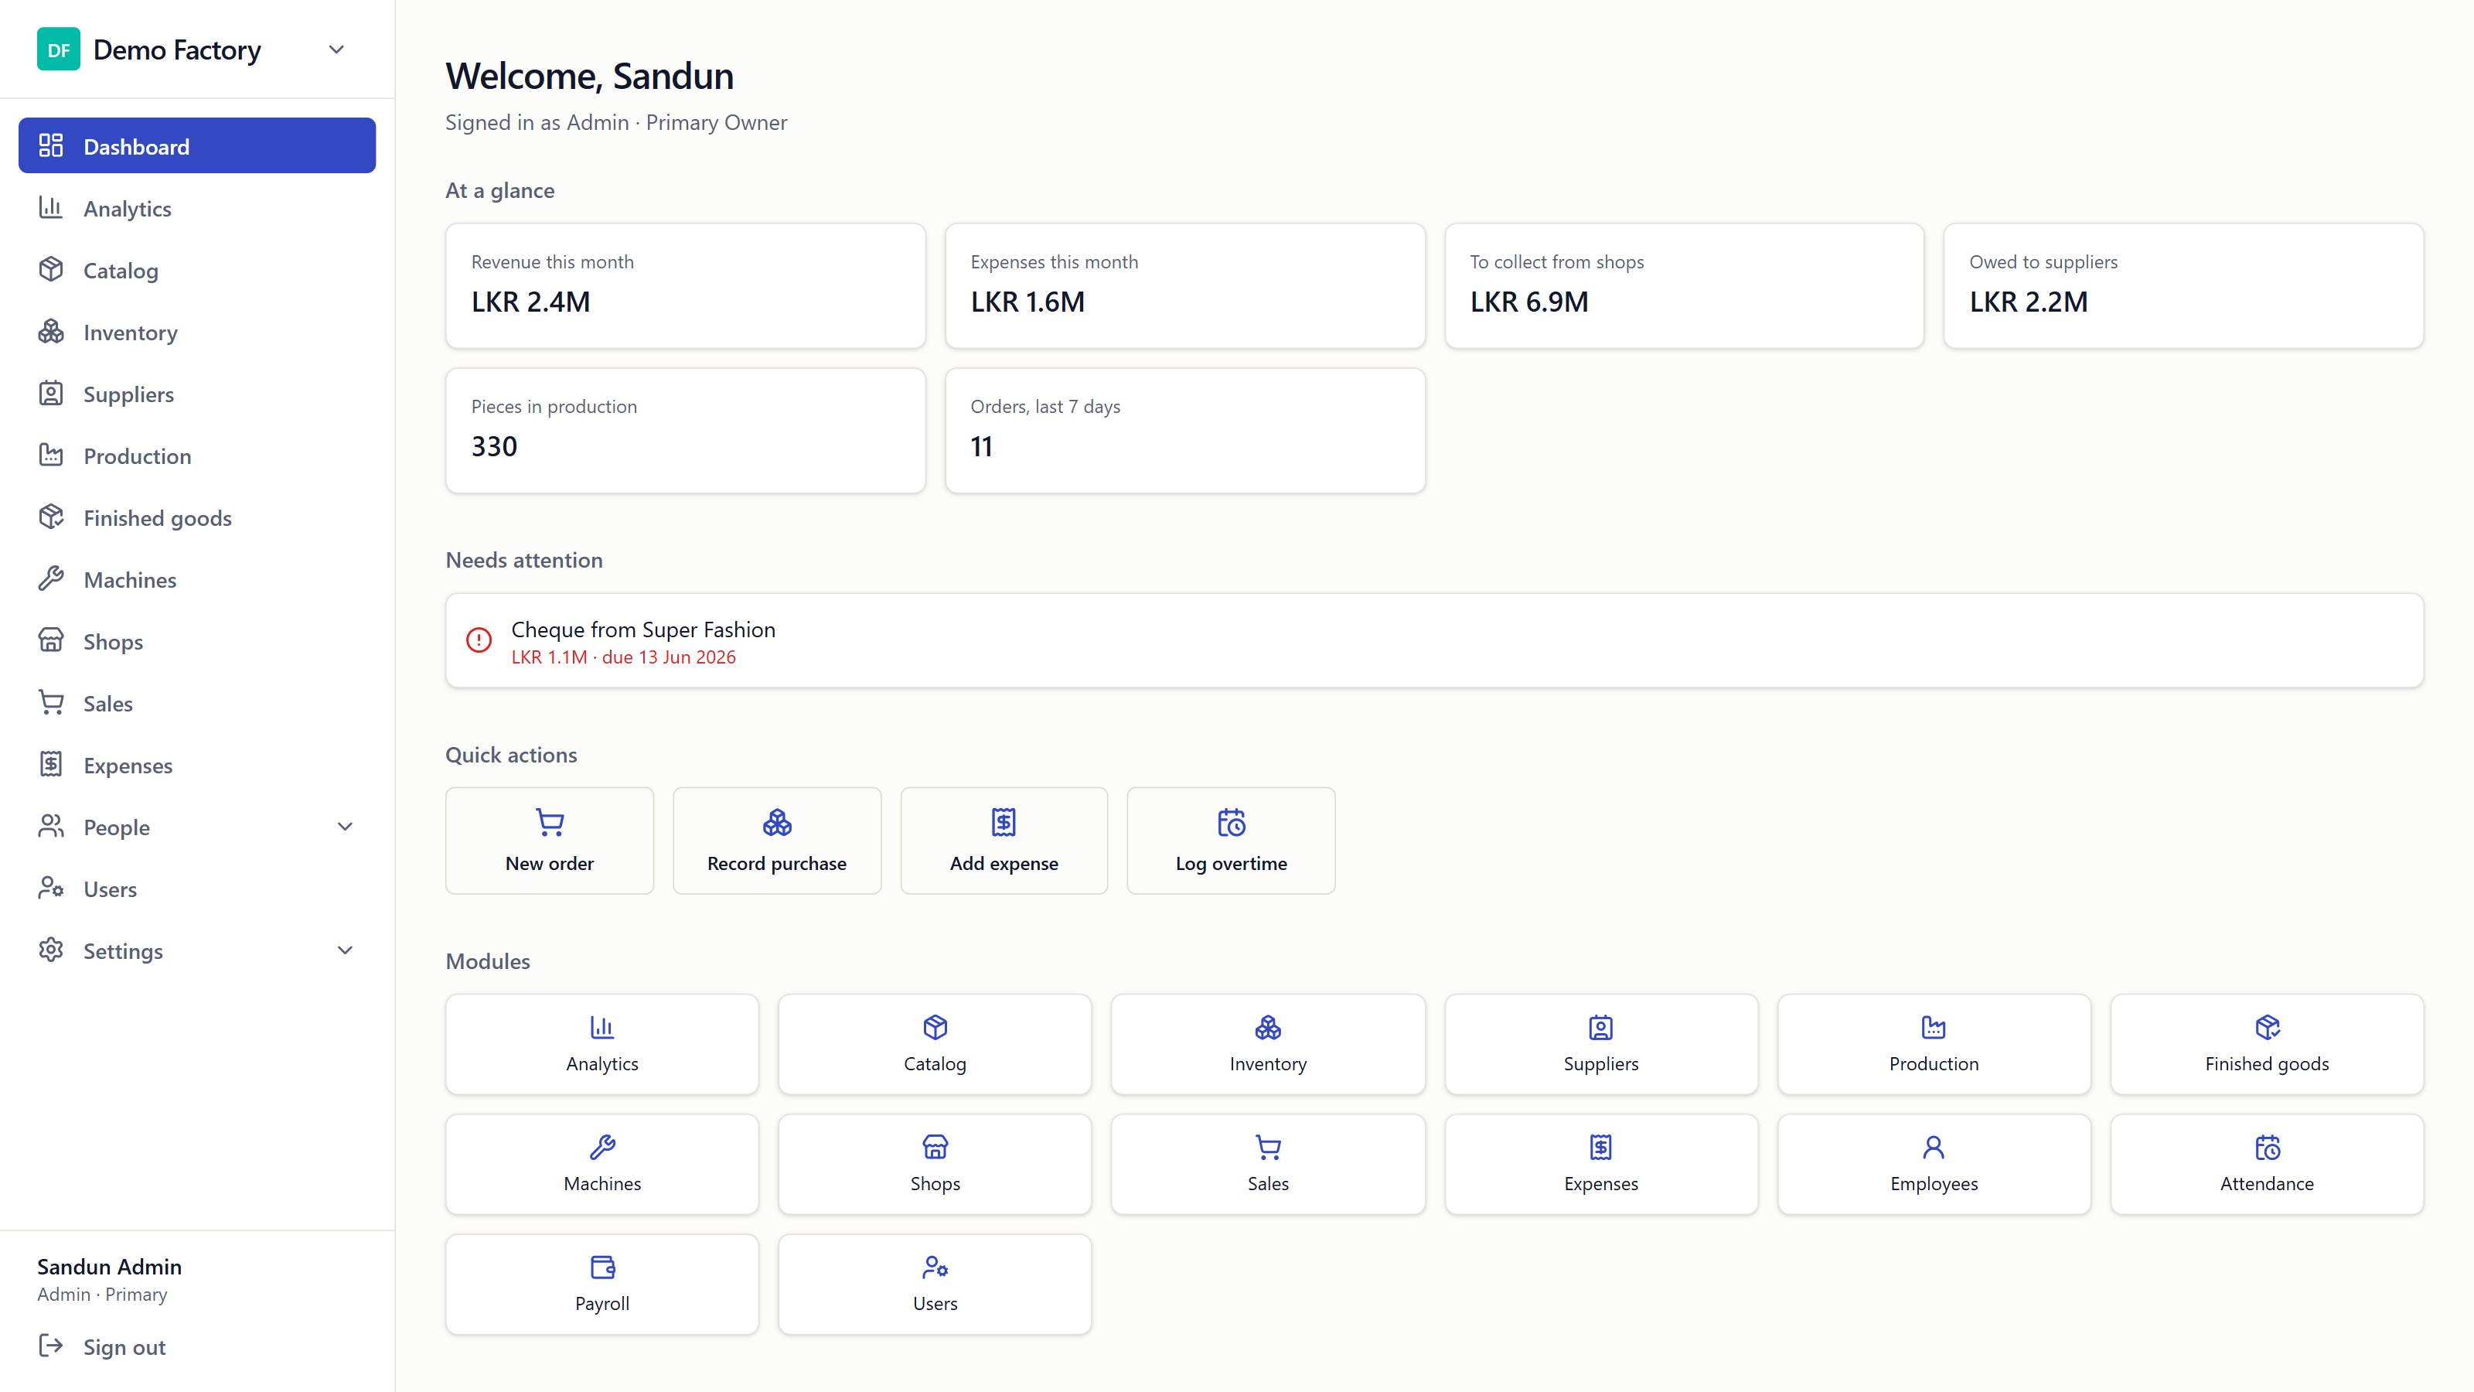Viewport: 2474px width, 1392px height.
Task: Click the Expenses receipt icon in sidebar
Action: [x=51, y=765]
